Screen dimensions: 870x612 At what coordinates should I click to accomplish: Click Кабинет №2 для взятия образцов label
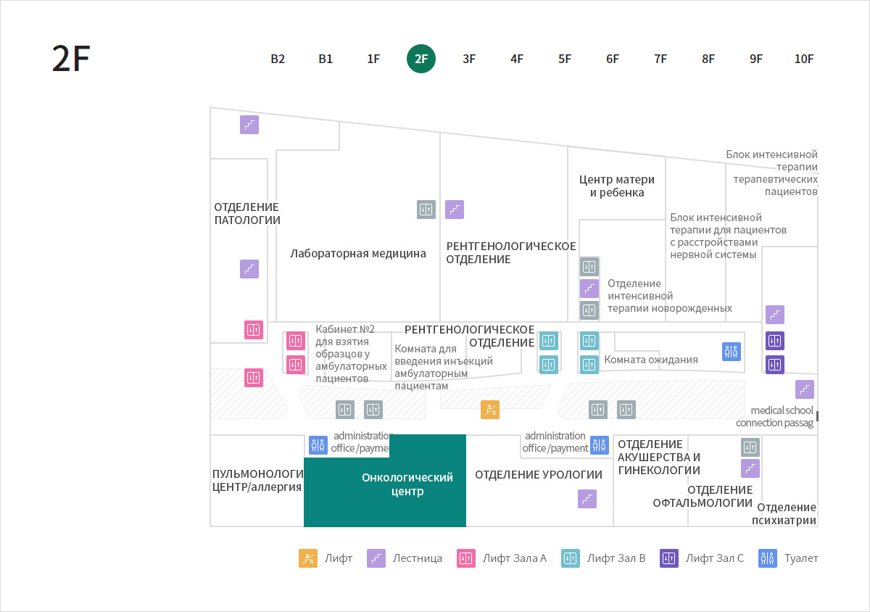[x=351, y=354]
